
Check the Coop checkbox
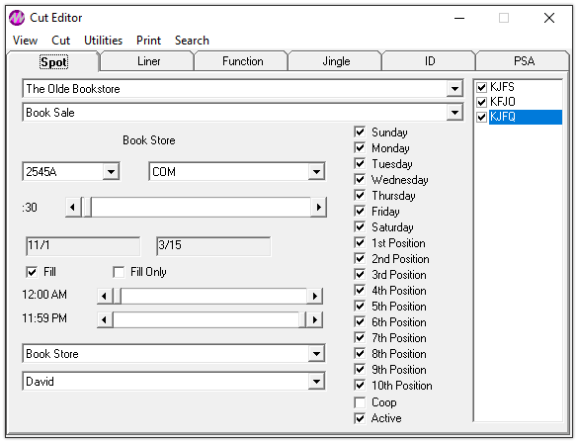(360, 402)
